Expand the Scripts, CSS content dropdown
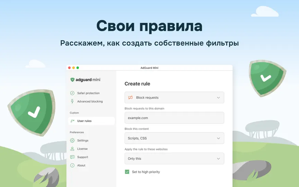The height and width of the screenshot is (187, 299). tap(174, 138)
